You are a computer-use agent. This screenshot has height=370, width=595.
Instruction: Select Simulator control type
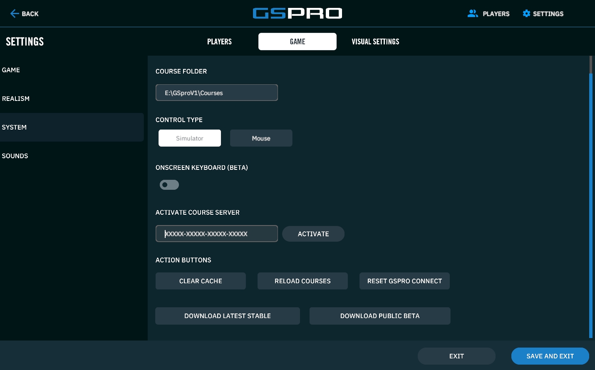coord(190,138)
